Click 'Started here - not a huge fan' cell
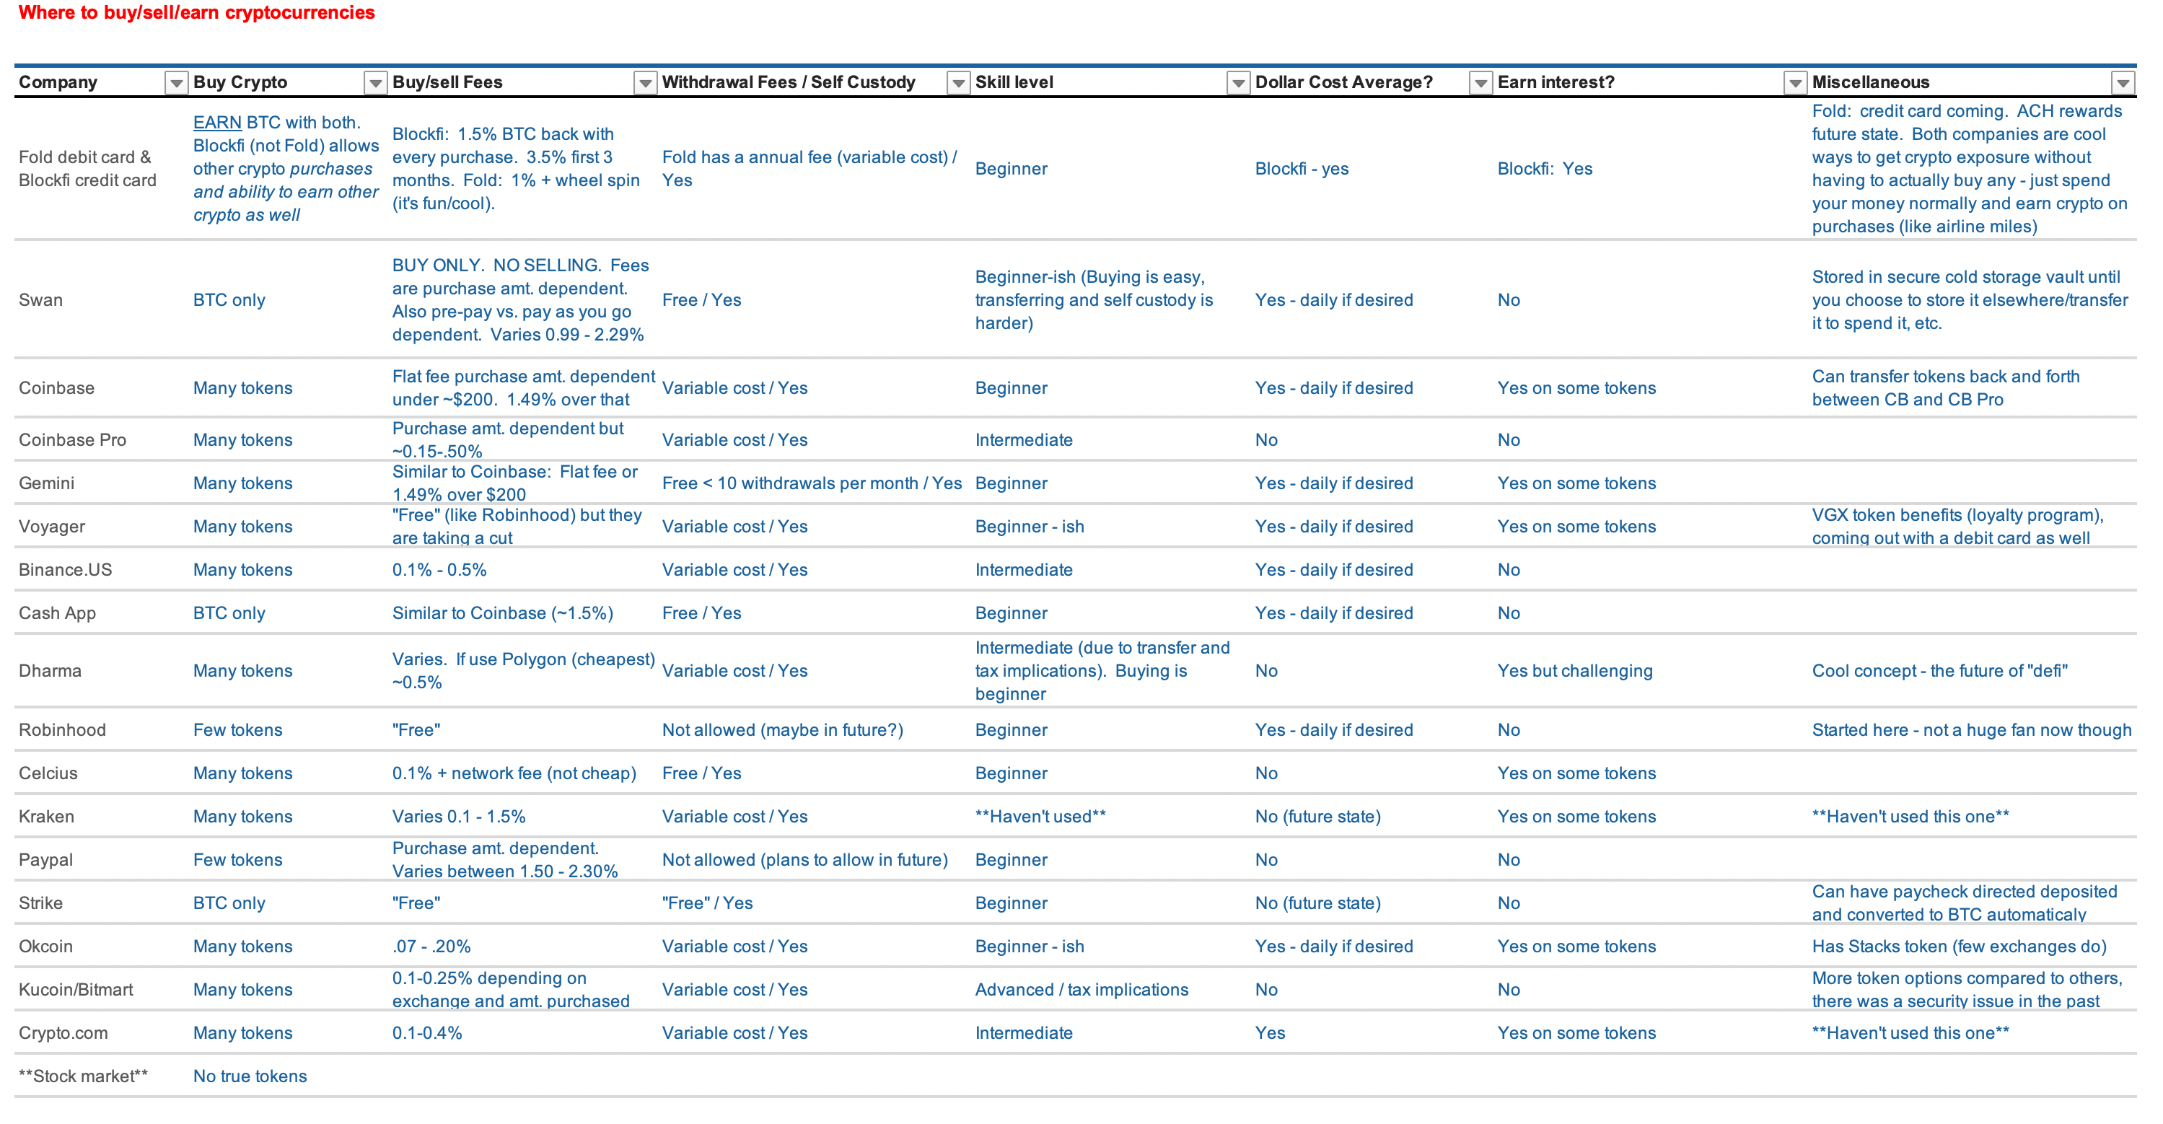Image resolution: width=2163 pixels, height=1124 pixels. [1972, 730]
